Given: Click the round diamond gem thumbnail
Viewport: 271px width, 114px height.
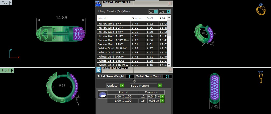Looking at the screenshot, I should 103,95.
